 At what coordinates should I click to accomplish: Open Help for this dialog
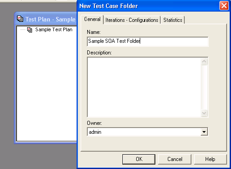[x=210, y=159]
